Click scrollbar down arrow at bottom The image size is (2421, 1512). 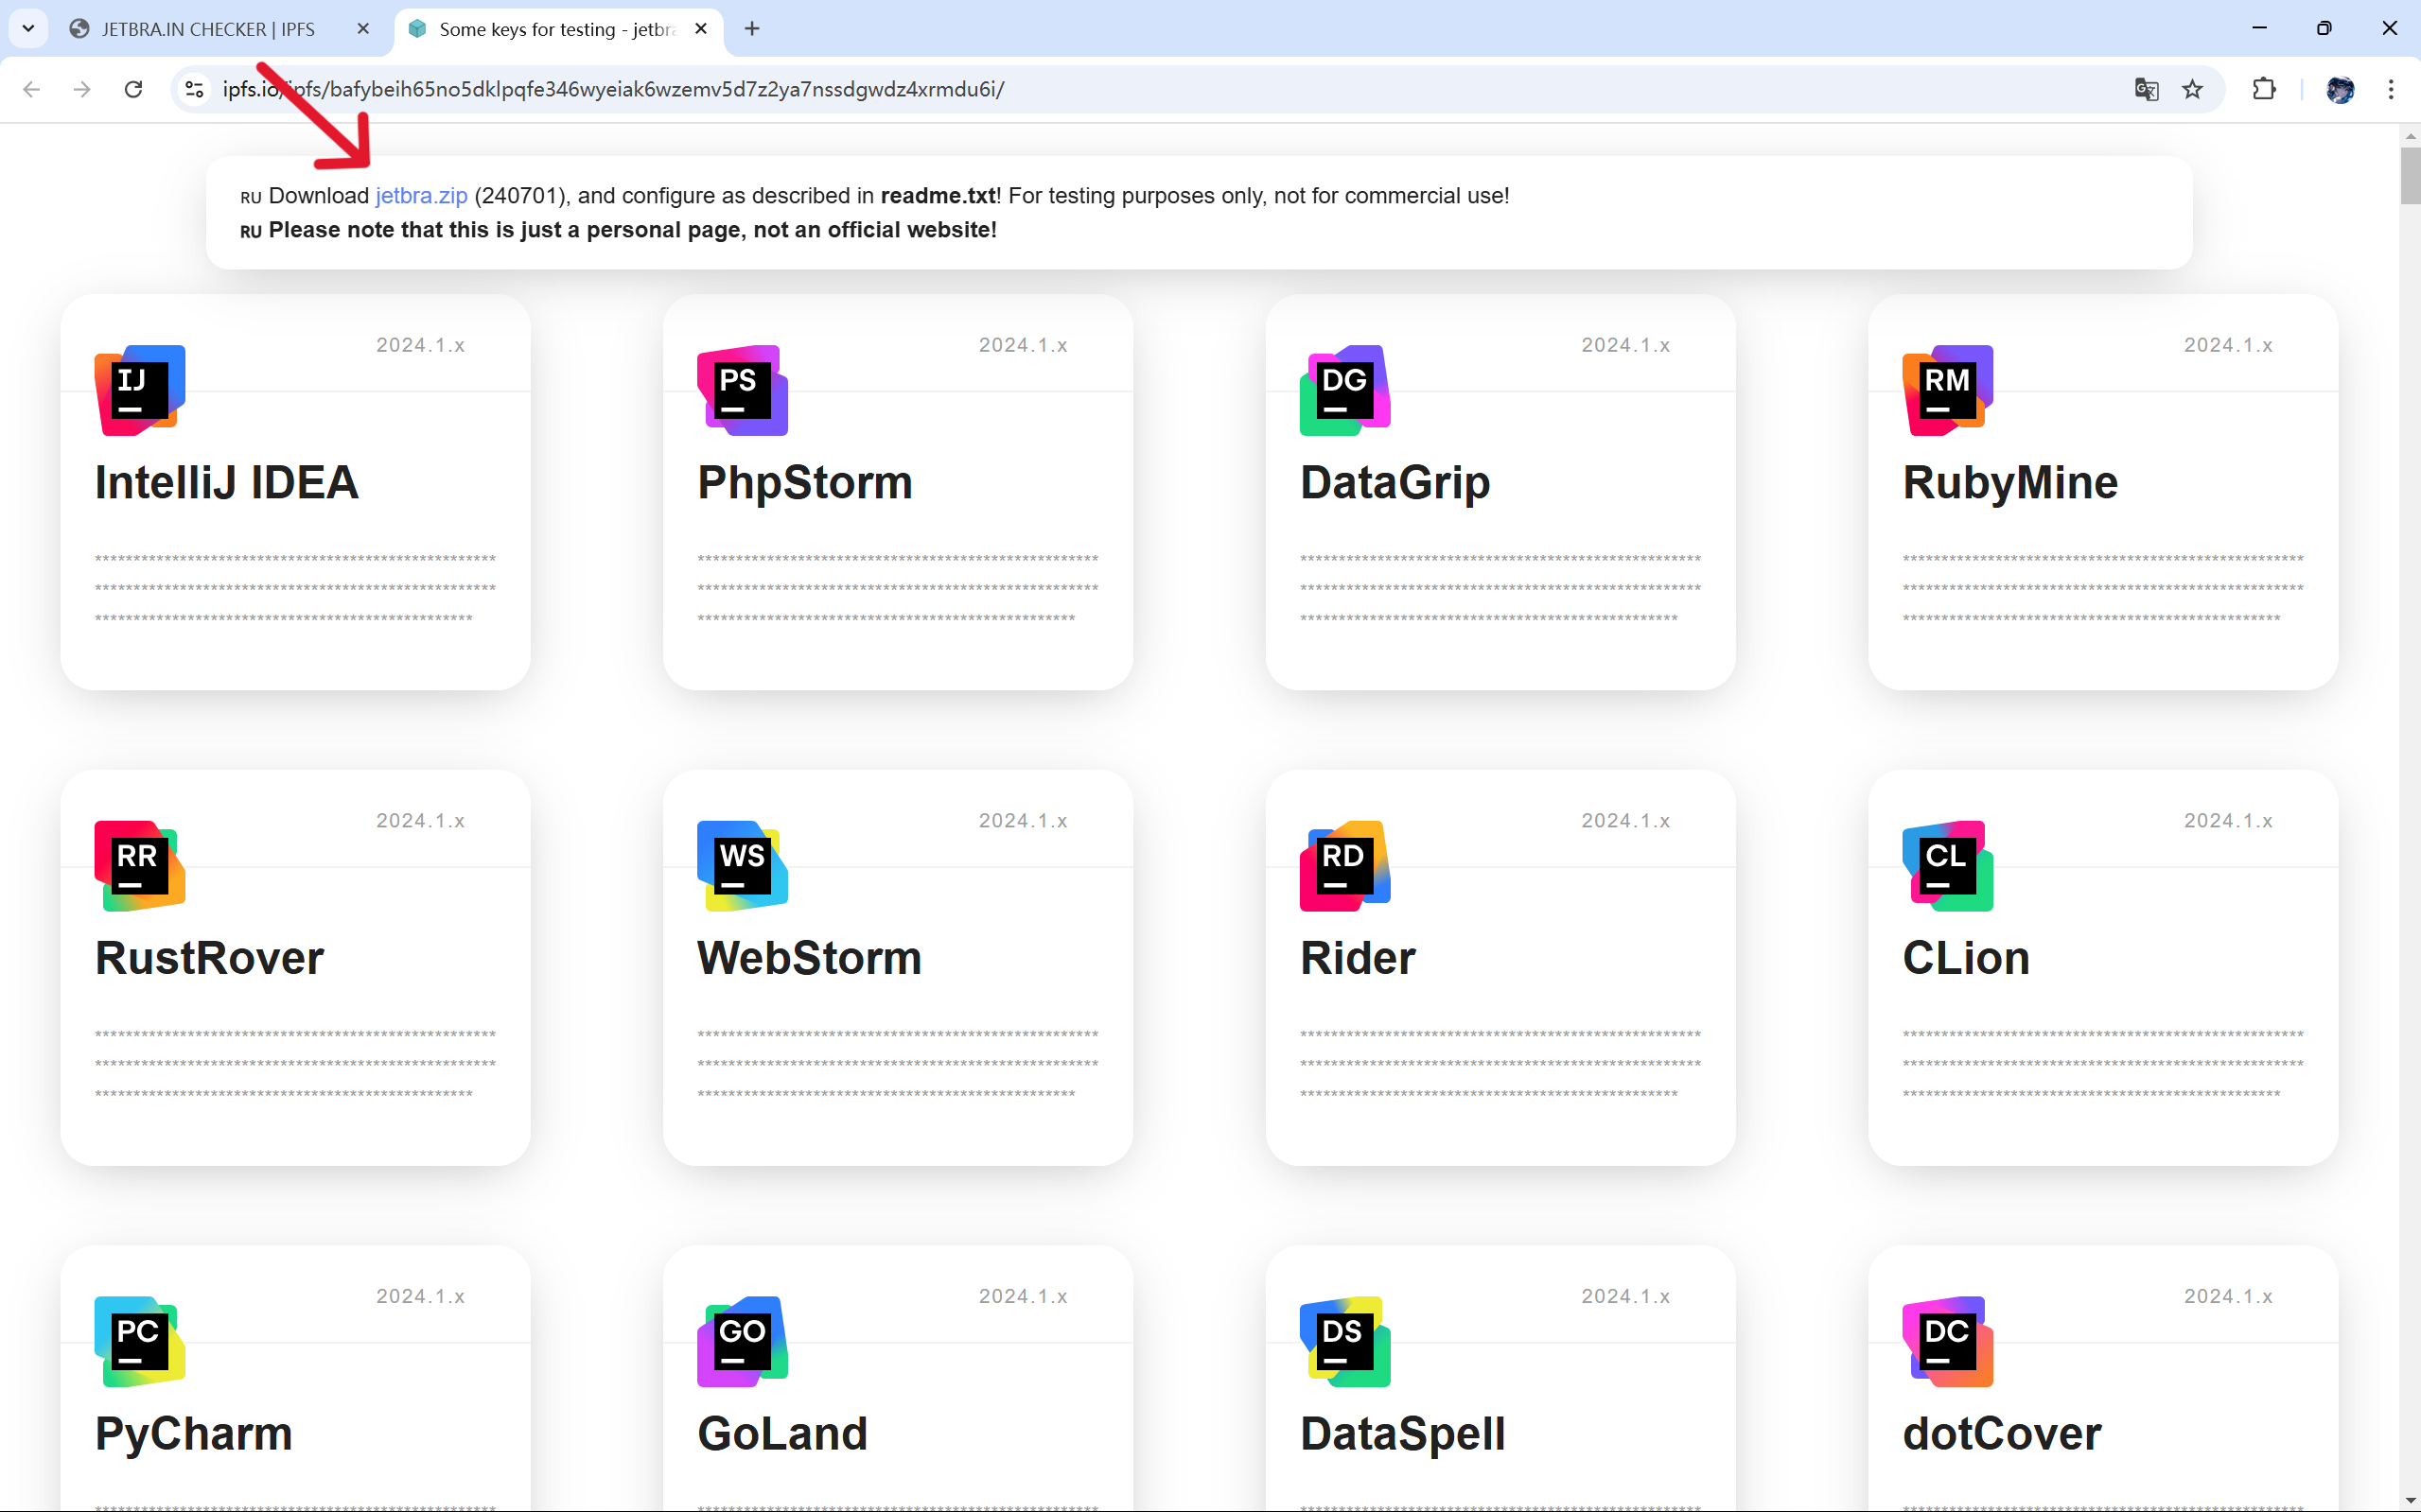pyautogui.click(x=2409, y=1500)
